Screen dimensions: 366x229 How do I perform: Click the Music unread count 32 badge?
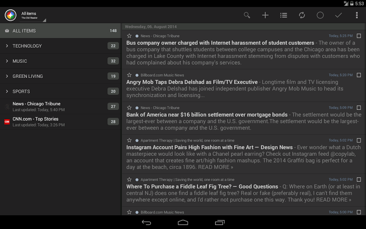tap(113, 61)
